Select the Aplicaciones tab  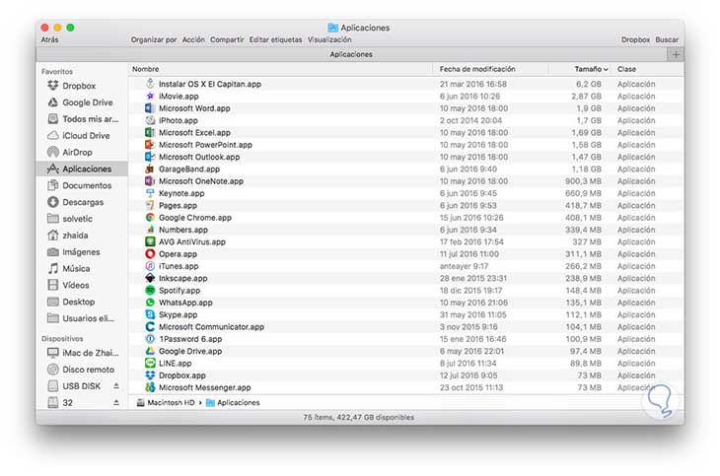point(351,54)
